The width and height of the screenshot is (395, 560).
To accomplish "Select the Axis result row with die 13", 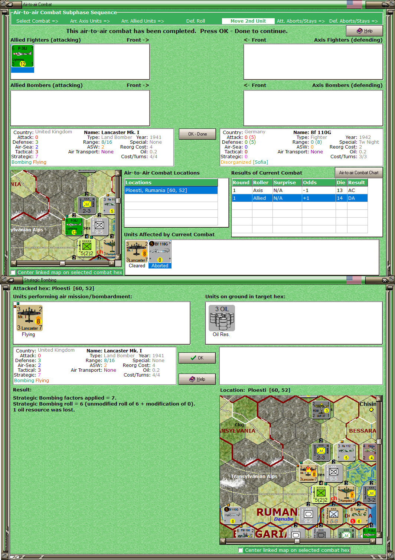I will tap(300, 191).
